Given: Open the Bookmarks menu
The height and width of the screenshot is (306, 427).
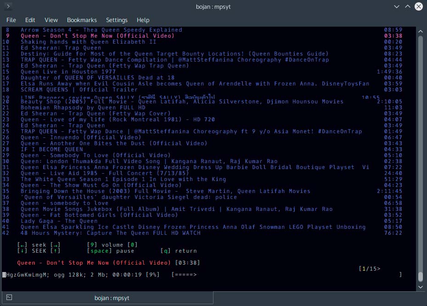Looking at the screenshot, I should (x=82, y=20).
